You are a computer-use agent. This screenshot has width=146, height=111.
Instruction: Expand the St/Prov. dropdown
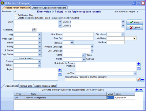pyautogui.click(x=39, y=66)
